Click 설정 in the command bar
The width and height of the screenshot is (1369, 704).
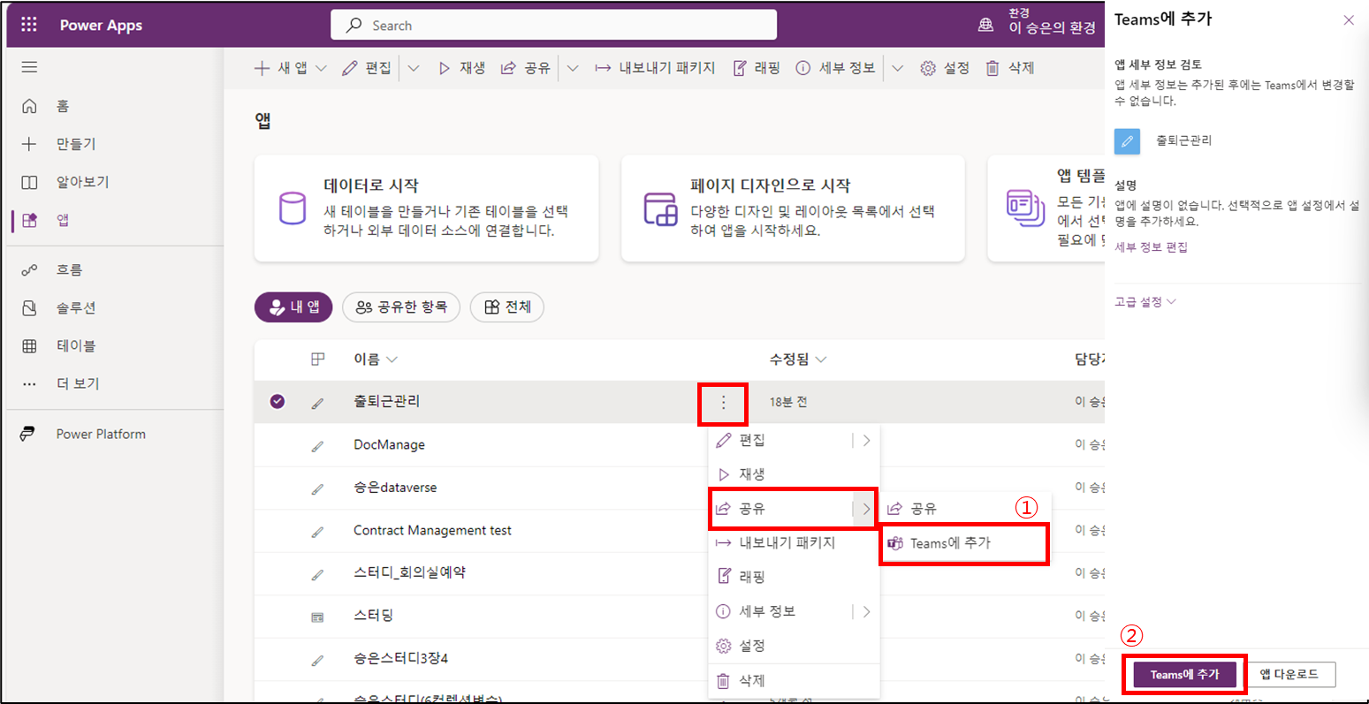point(945,68)
